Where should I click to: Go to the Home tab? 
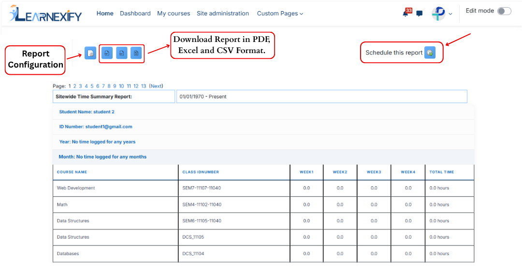tap(105, 14)
